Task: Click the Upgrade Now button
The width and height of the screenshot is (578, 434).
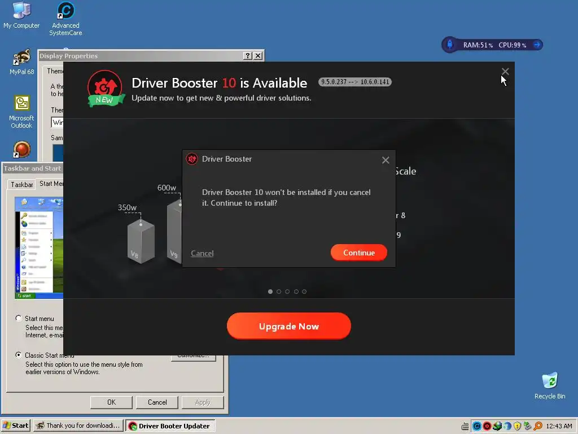Action: [288, 326]
